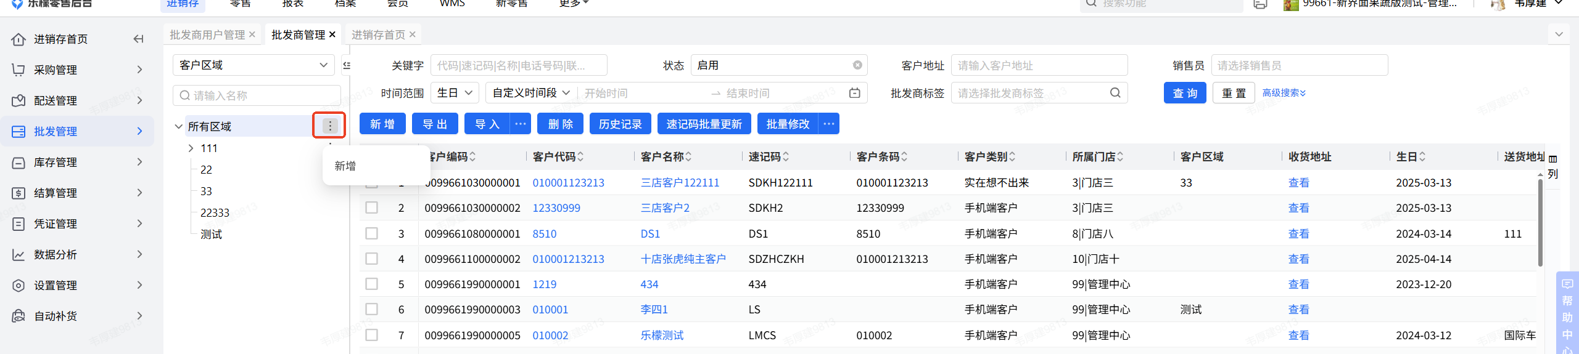Open the tab list dropdown arrow
This screenshot has height=354, width=1579.
pyautogui.click(x=1559, y=34)
